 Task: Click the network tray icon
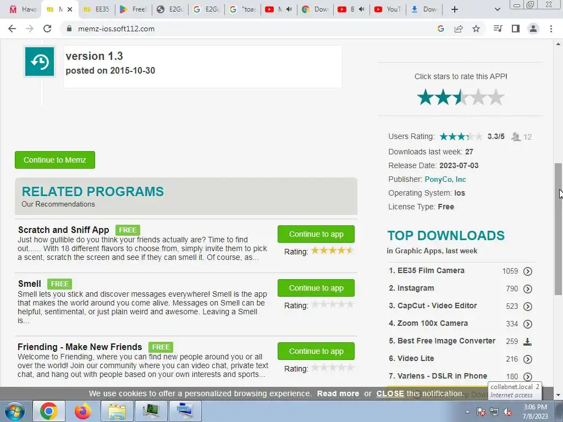pos(494,412)
